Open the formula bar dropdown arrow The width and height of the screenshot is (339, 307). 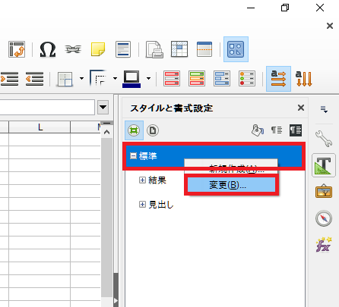103,107
